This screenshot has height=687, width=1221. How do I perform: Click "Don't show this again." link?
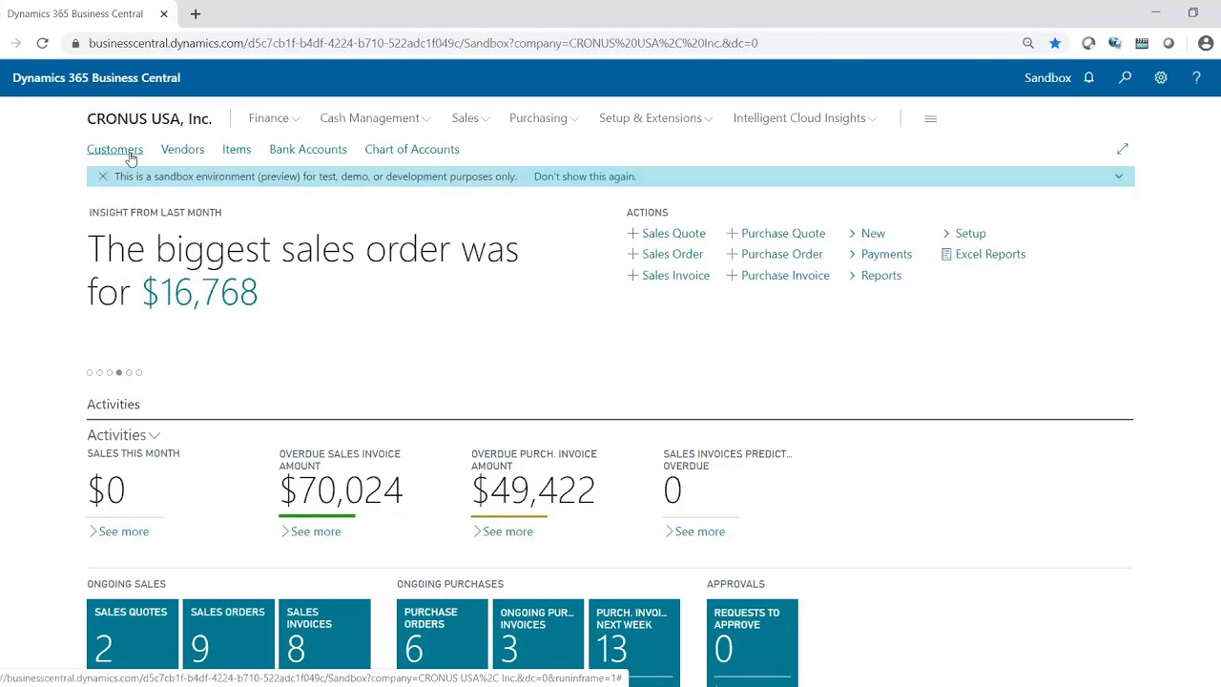coord(585,177)
